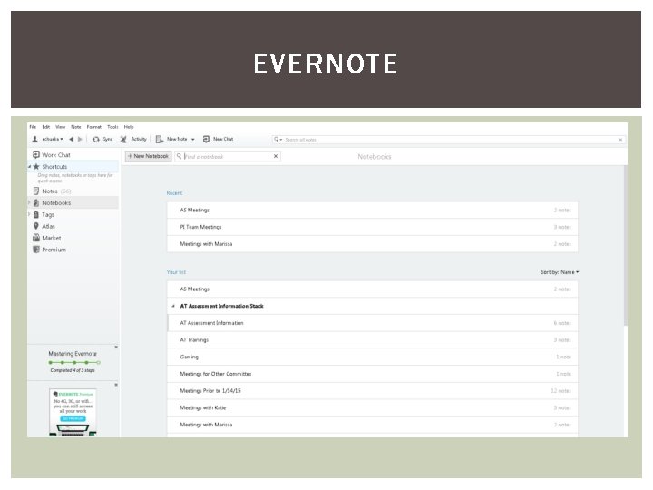Open the Format menu
Image resolution: width=653 pixels, height=490 pixels.
[93, 127]
